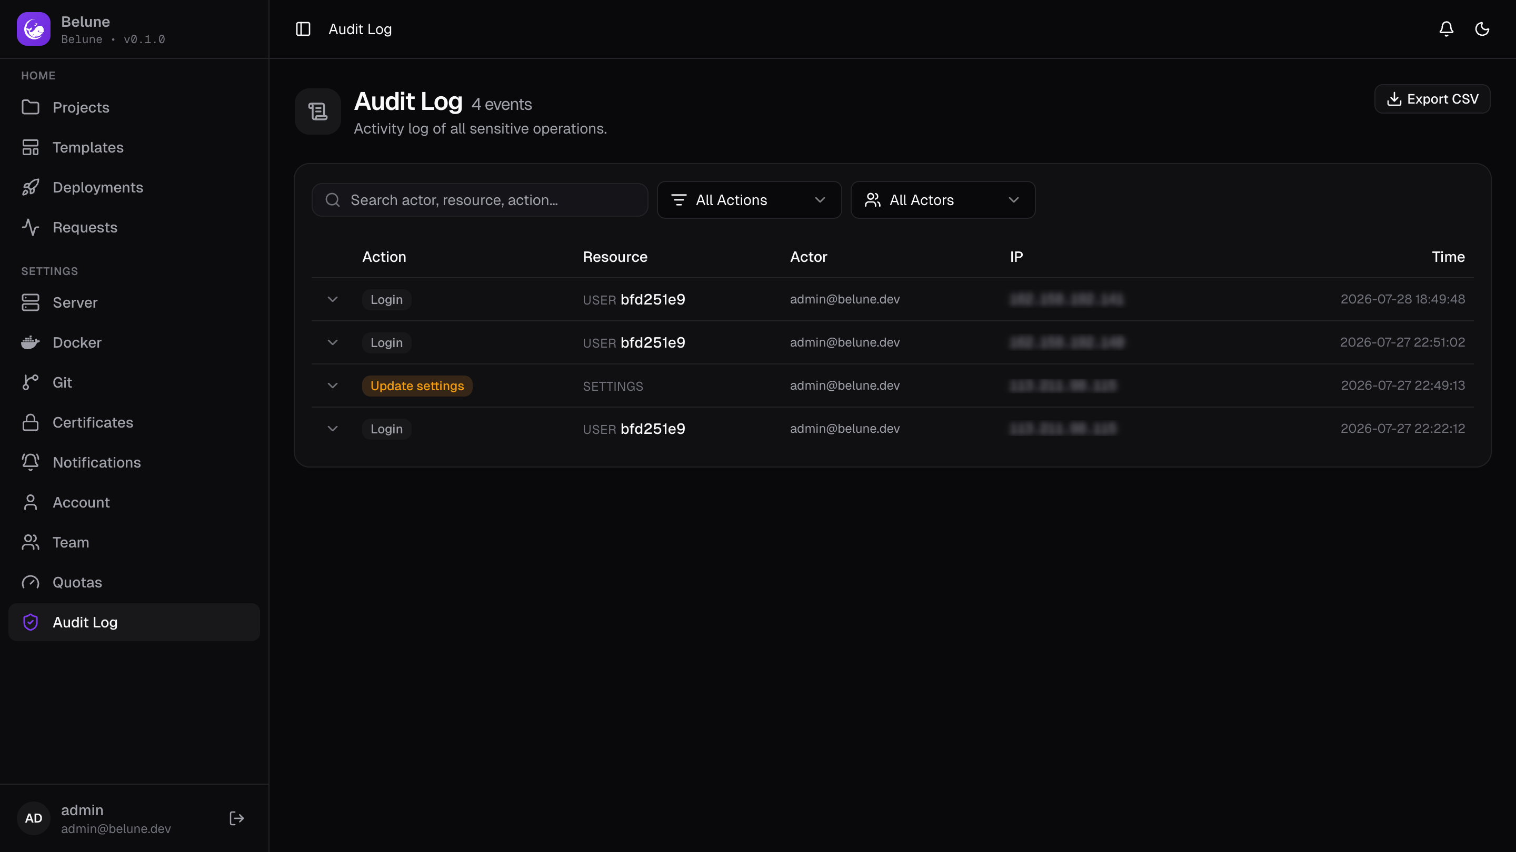Click the Belune v0.1.0 version text
The width and height of the screenshot is (1516, 852).
113,39
